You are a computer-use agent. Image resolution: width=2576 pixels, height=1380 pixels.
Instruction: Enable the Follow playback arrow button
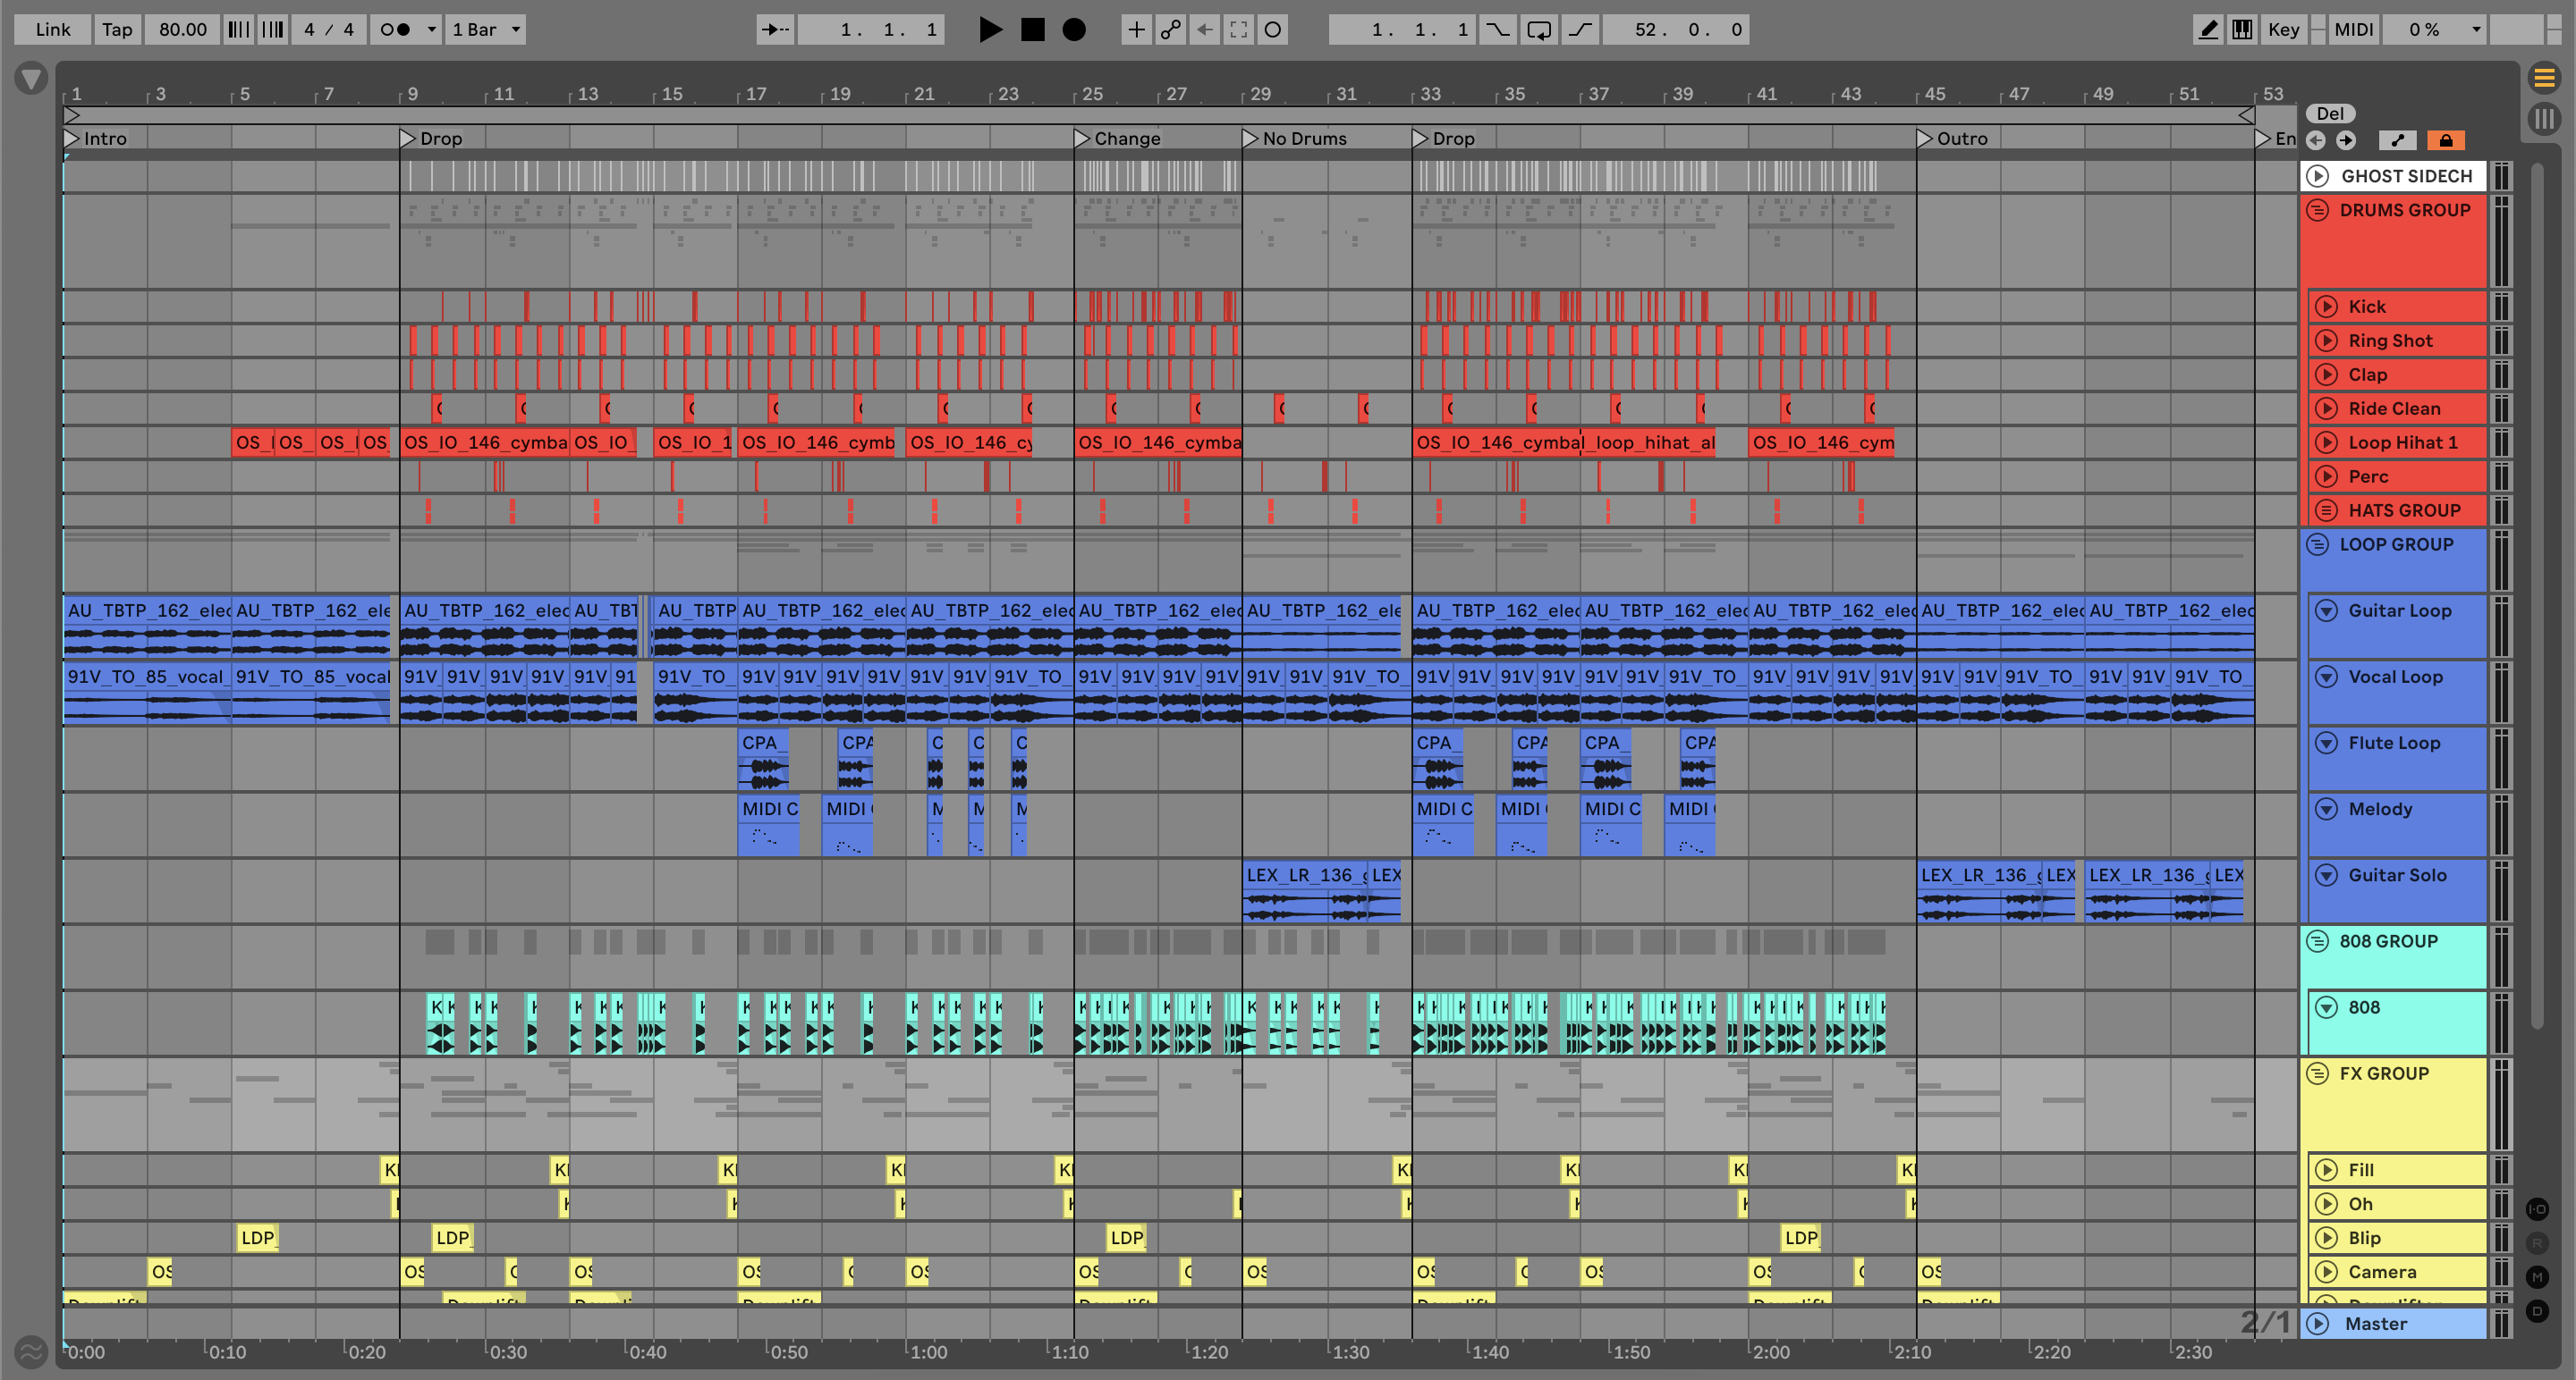pos(775,30)
